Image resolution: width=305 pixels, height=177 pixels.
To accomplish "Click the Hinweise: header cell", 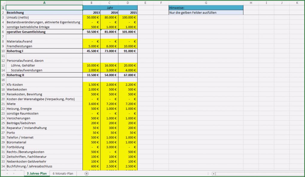I will tap(206, 7).
